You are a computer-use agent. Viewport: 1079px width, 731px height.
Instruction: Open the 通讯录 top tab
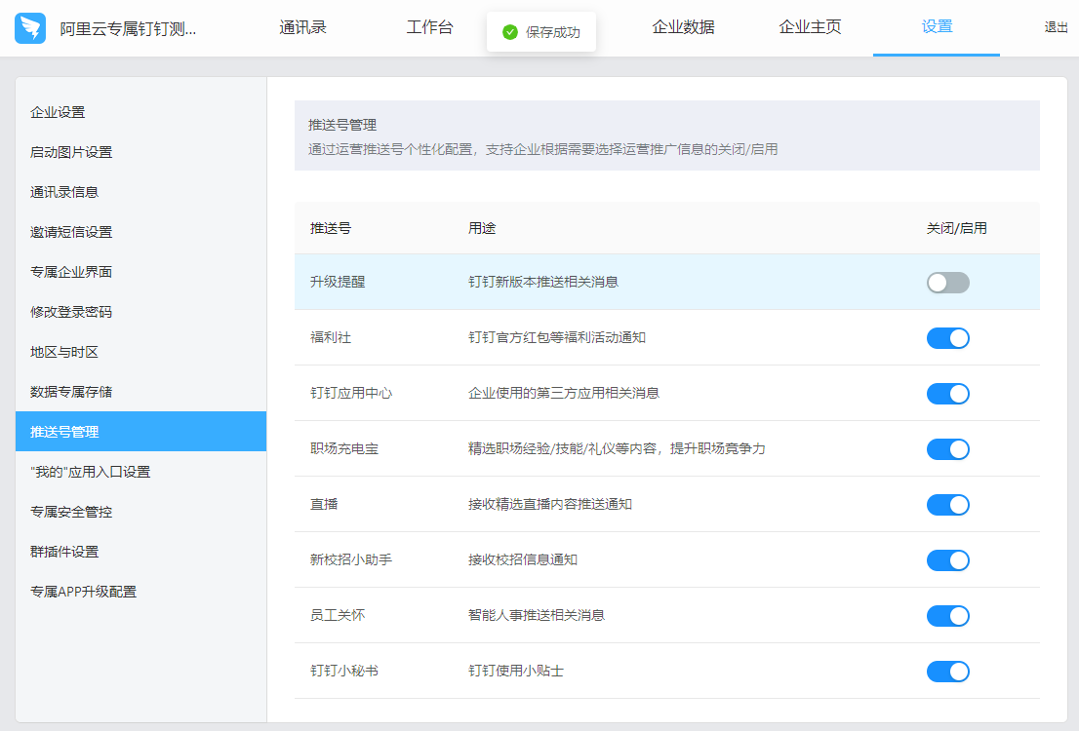[x=302, y=27]
